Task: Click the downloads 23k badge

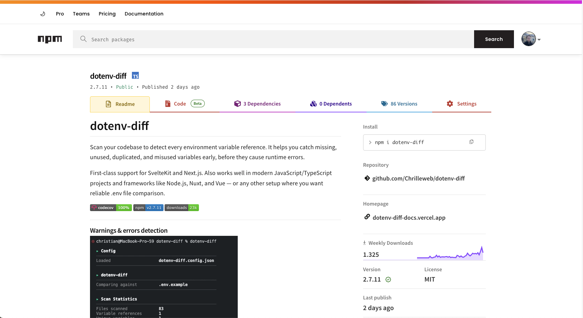Action: point(182,208)
